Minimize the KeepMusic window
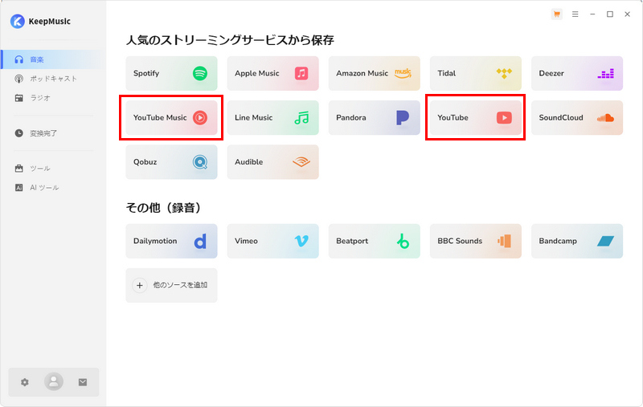 pos(592,14)
